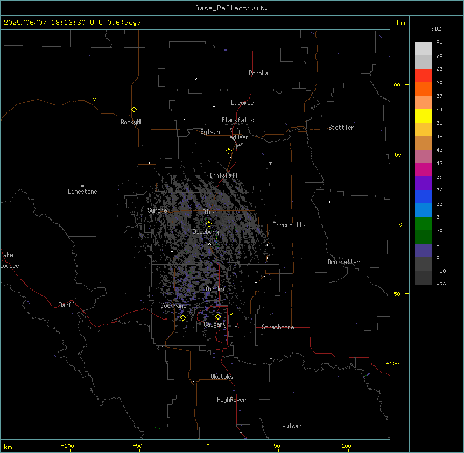Click the ThreeHills town label

coord(289,225)
